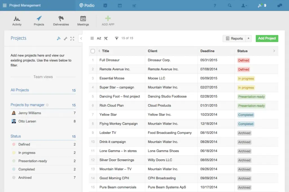Collapse the sidebar with left chevron

pyautogui.click(x=81, y=38)
